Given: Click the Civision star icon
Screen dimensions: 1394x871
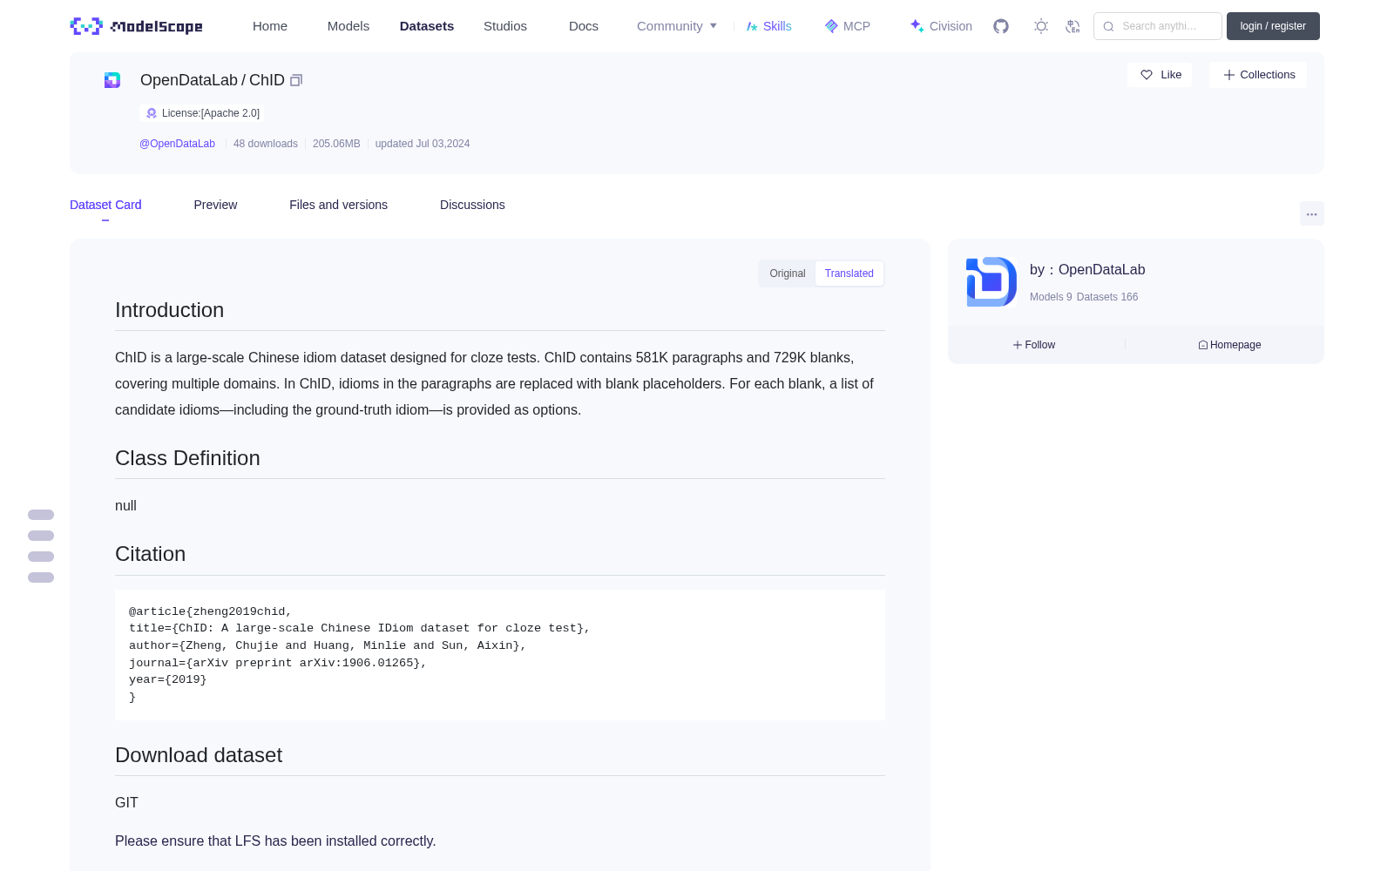Looking at the screenshot, I should click(917, 26).
